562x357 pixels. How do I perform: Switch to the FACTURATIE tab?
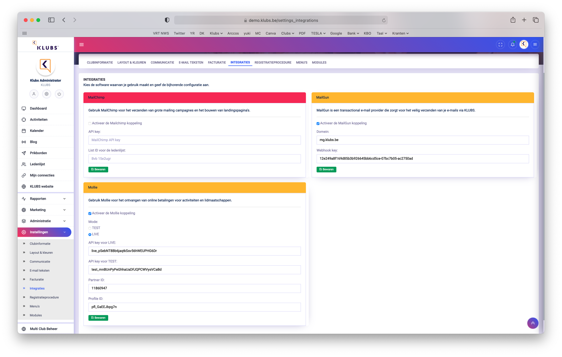point(217,62)
